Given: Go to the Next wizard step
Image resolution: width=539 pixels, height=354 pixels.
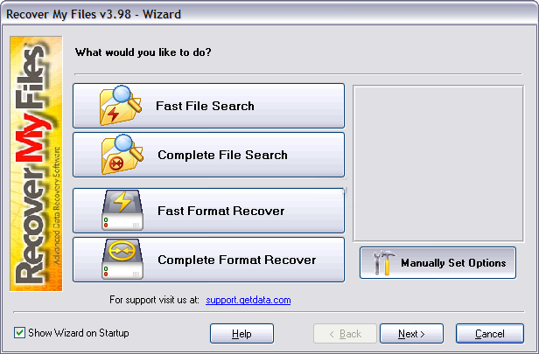Looking at the screenshot, I should point(411,333).
